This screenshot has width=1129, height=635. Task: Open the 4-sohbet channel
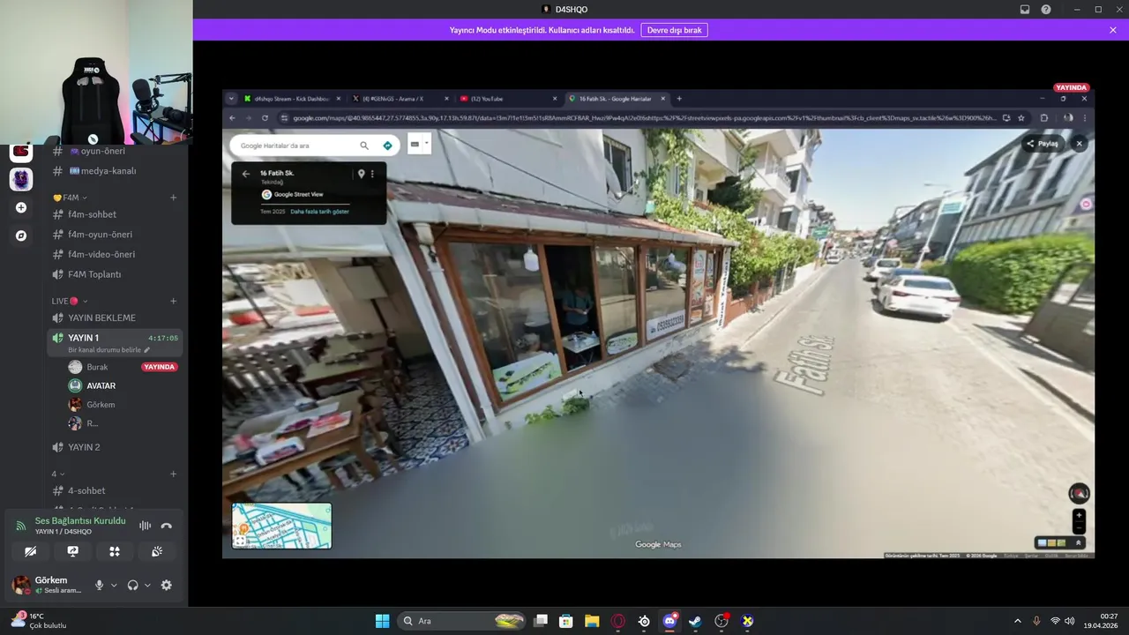pyautogui.click(x=115, y=490)
